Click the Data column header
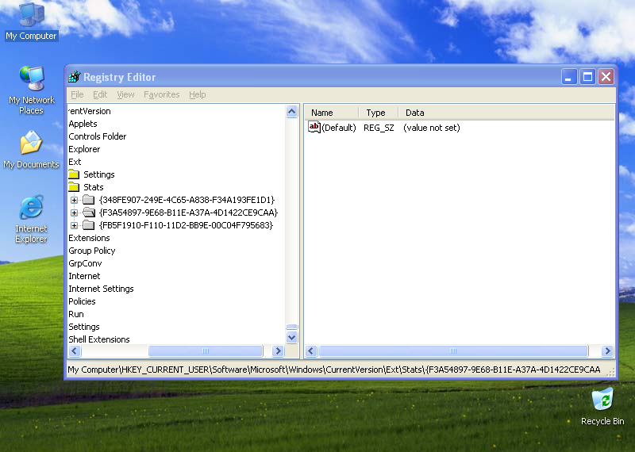 506,113
